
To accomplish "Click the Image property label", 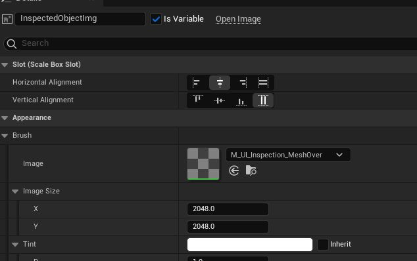I will 33,164.
